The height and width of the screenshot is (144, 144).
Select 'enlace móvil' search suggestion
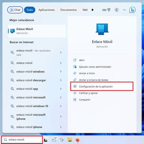(x=37, y=63)
